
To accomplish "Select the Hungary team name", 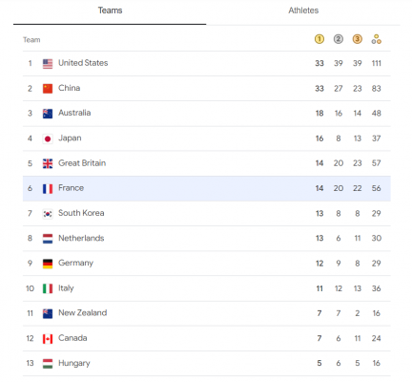I will 74,363.
